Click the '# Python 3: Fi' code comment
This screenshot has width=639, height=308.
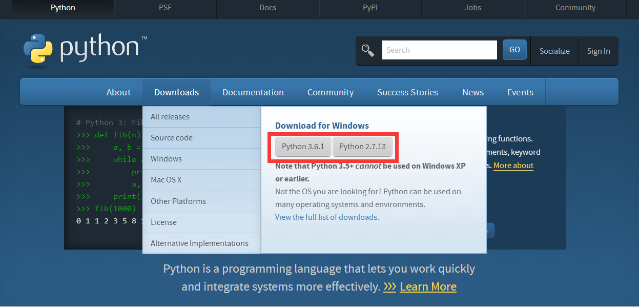click(x=109, y=122)
